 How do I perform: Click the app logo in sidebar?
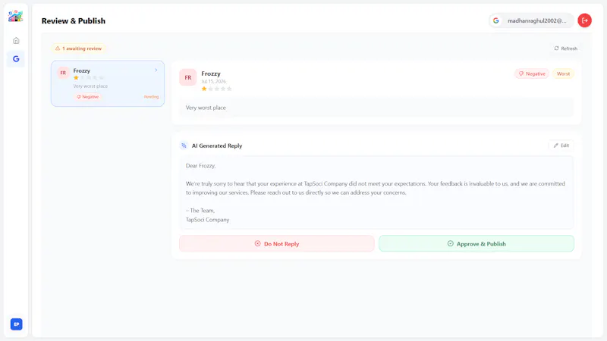coord(15,16)
